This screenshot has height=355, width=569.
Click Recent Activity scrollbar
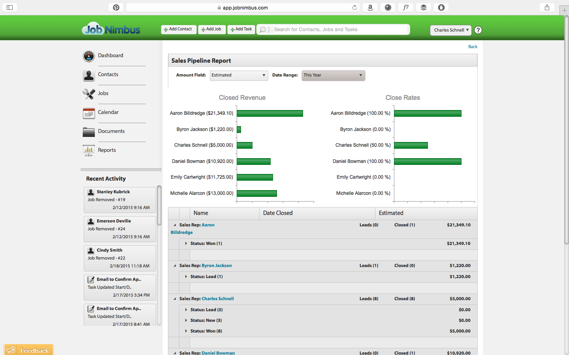pyautogui.click(x=159, y=205)
